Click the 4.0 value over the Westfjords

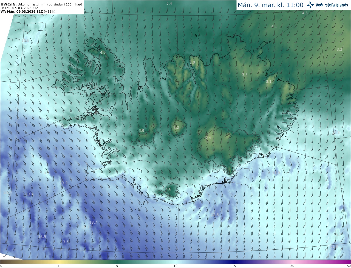click(x=103, y=52)
